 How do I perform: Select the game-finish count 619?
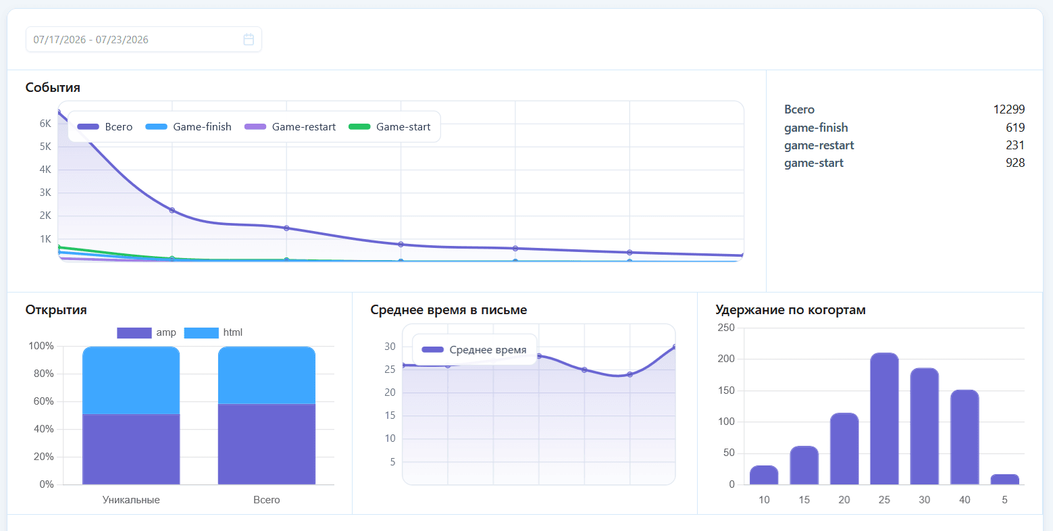(1015, 128)
